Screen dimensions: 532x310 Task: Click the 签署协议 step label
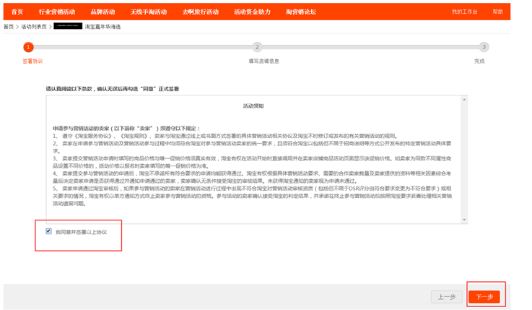point(32,61)
